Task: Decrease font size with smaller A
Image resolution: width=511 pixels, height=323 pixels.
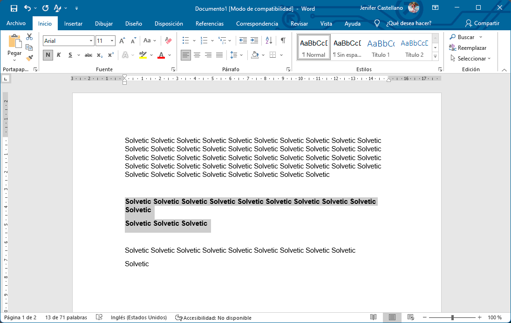Action: coord(133,40)
